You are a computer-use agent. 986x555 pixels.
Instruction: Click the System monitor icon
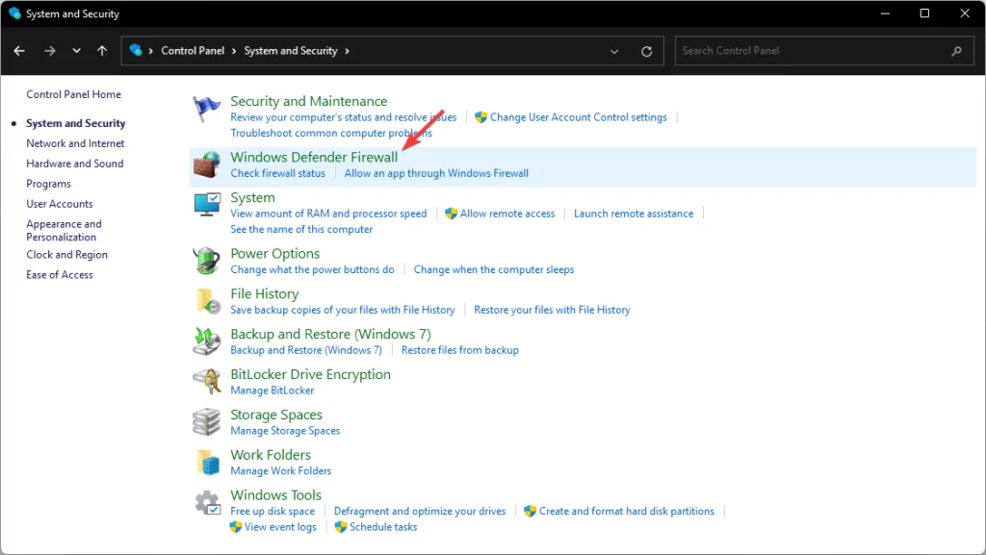tap(205, 204)
